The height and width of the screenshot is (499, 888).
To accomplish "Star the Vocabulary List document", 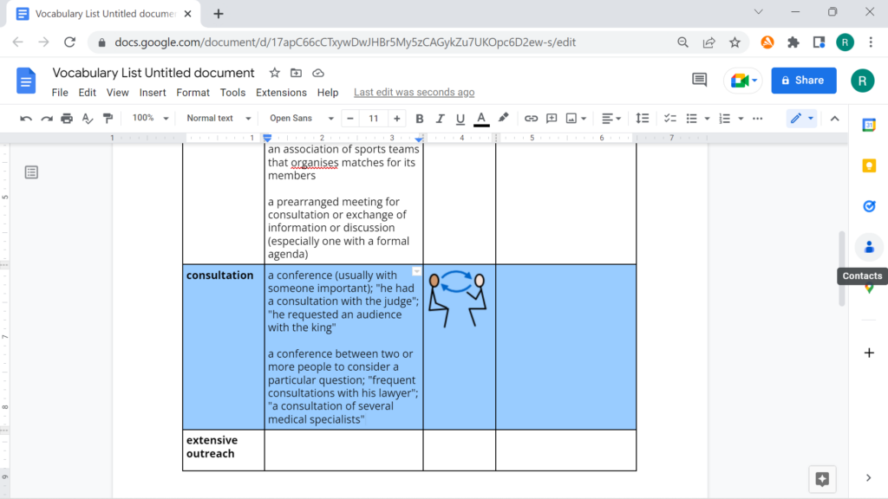I will 274,73.
